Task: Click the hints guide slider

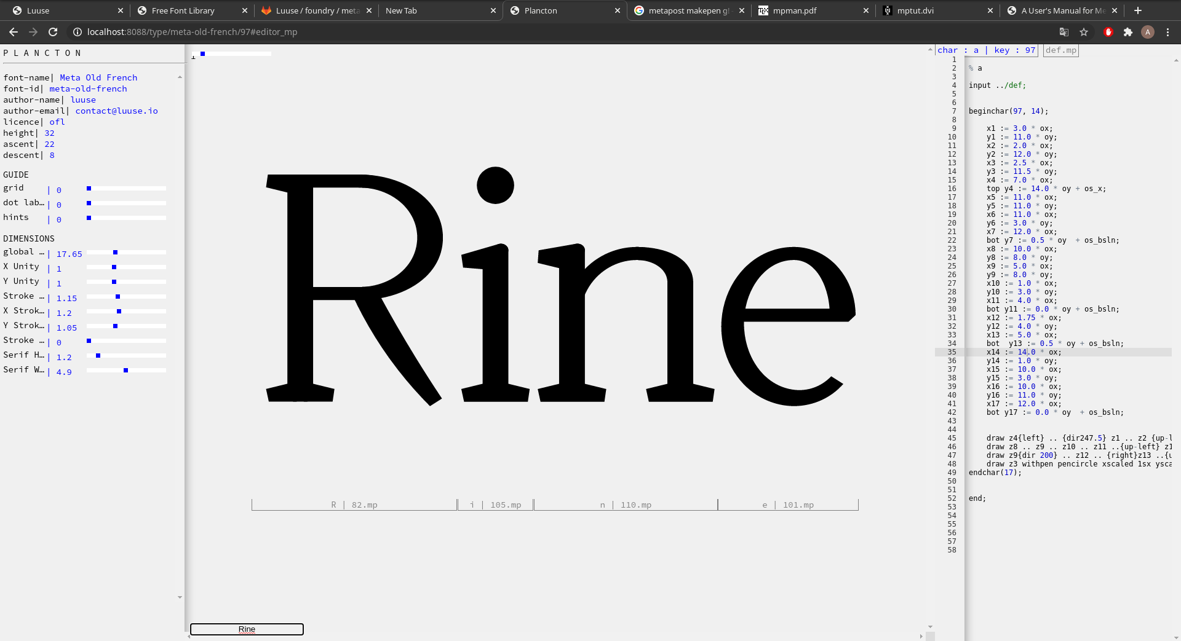Action: pyautogui.click(x=126, y=218)
